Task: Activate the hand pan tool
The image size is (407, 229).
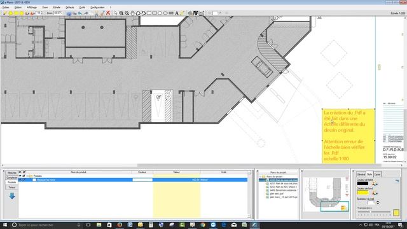Action: [x=133, y=13]
